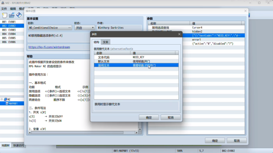The height and width of the screenshot is (153, 273).
Task: Close the 插件设置 dialog
Action: (x=245, y=11)
